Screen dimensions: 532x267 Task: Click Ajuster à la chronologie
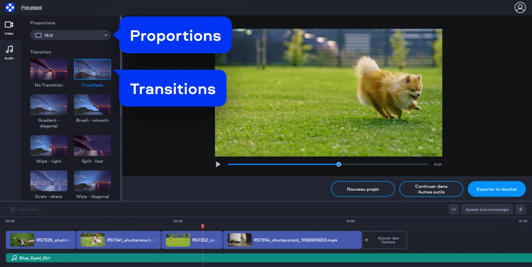[487, 209]
